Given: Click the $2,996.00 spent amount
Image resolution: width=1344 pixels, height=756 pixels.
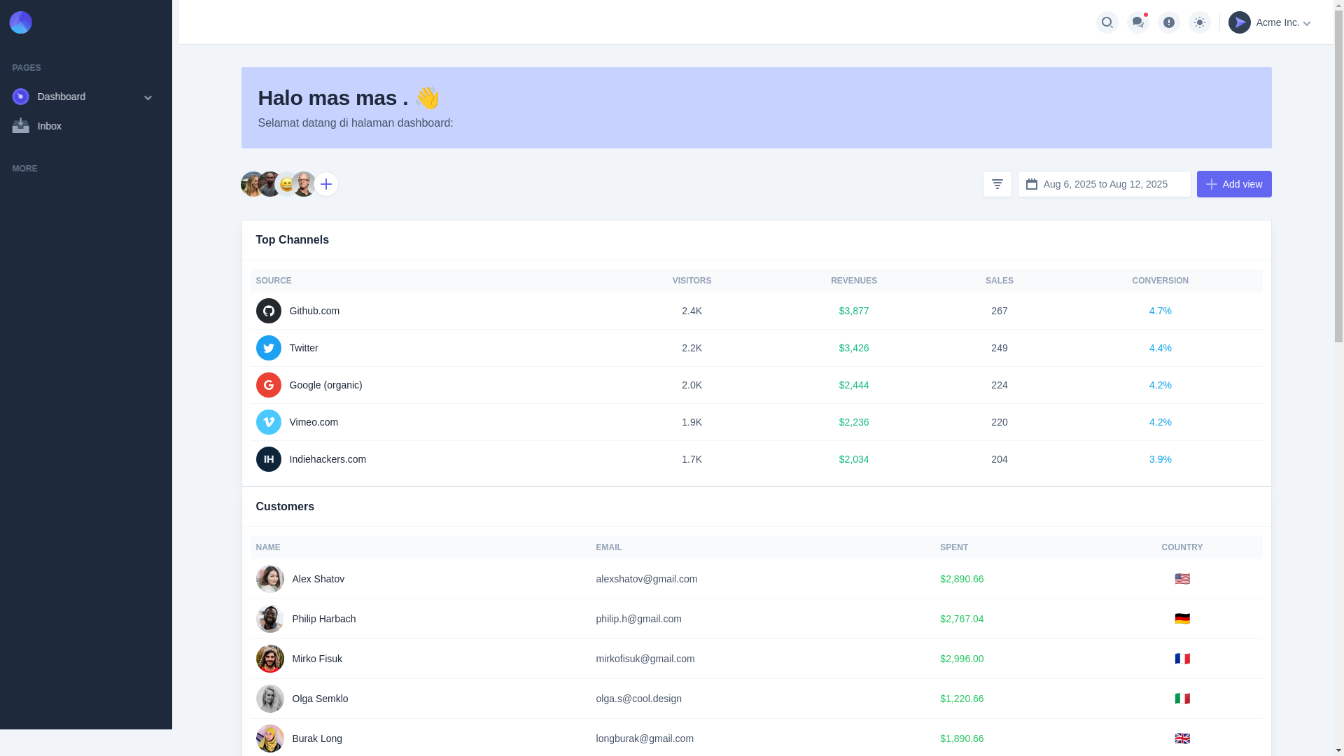Looking at the screenshot, I should [x=961, y=659].
